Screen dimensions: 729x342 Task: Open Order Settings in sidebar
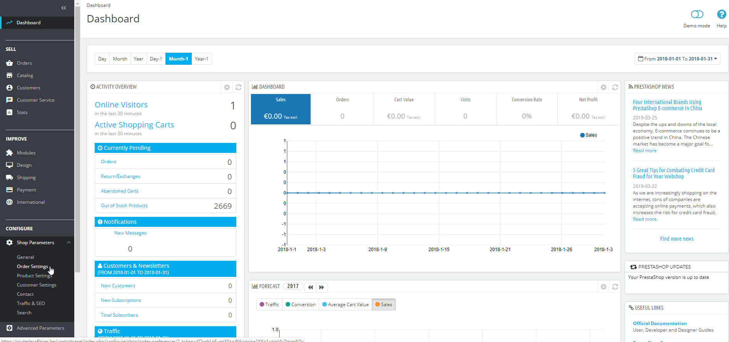tap(32, 267)
